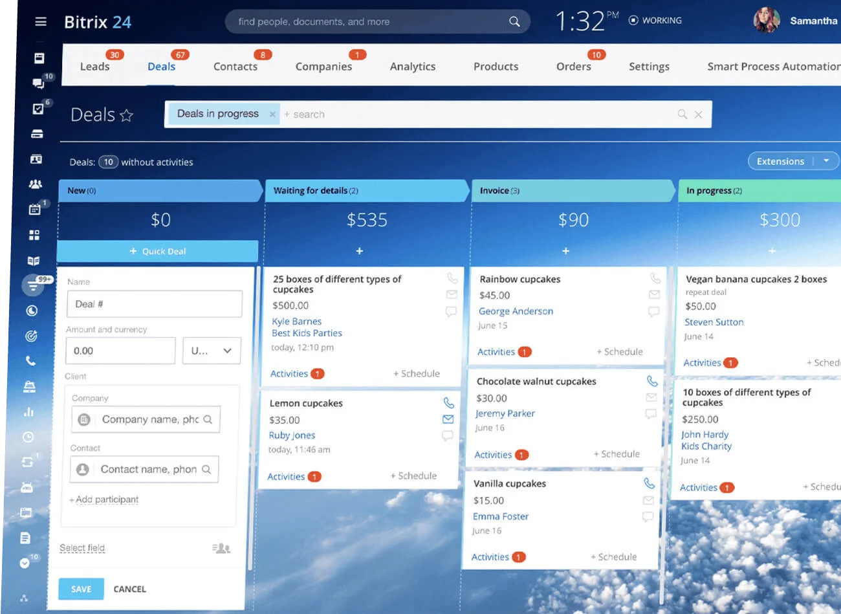This screenshot has height=614, width=841.
Task: Open the chat messages icon in sidebar
Action: (38, 83)
